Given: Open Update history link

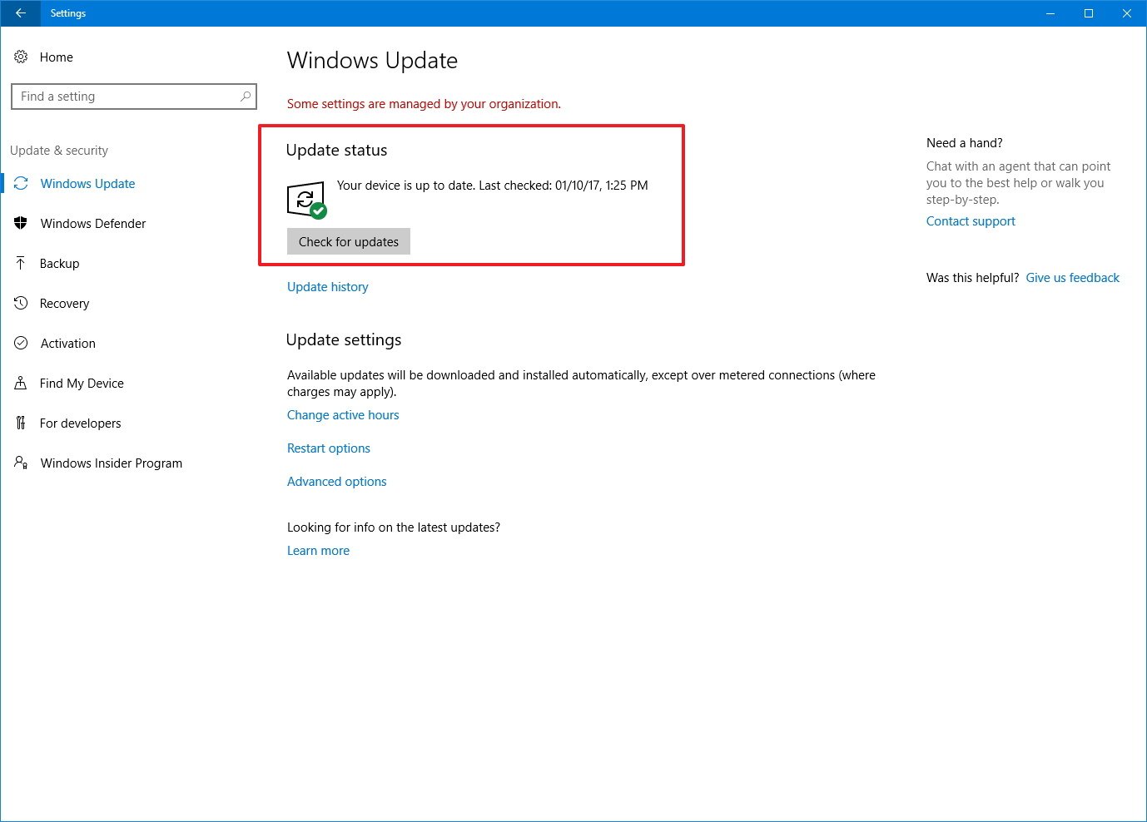Looking at the screenshot, I should [x=328, y=286].
